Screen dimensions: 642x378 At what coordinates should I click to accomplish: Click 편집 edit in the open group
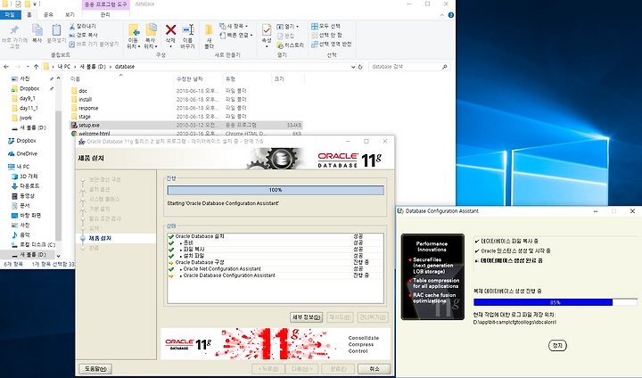tap(285, 36)
